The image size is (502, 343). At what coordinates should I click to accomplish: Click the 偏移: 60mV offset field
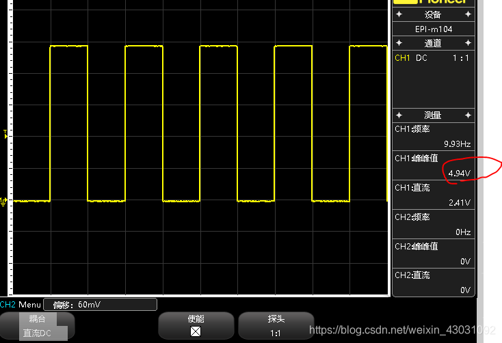[x=101, y=305]
